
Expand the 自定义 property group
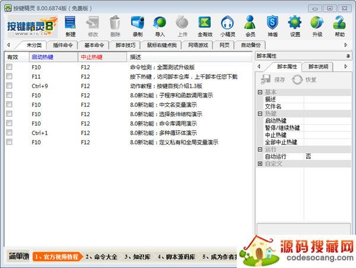click(x=260, y=164)
